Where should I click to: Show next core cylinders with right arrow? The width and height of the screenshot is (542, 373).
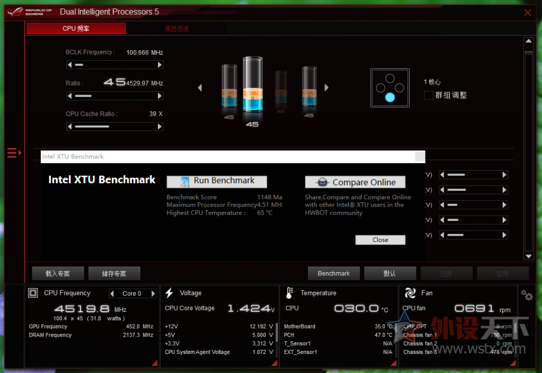click(326, 88)
